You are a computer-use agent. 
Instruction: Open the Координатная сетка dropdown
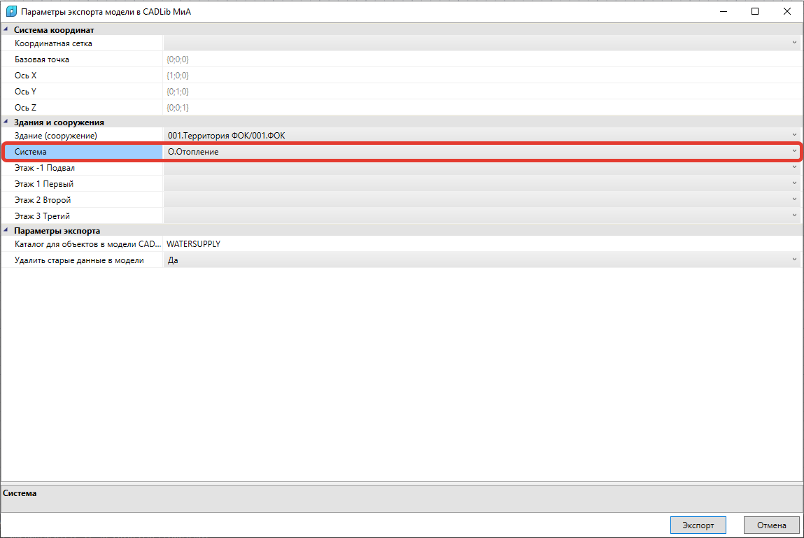[794, 43]
